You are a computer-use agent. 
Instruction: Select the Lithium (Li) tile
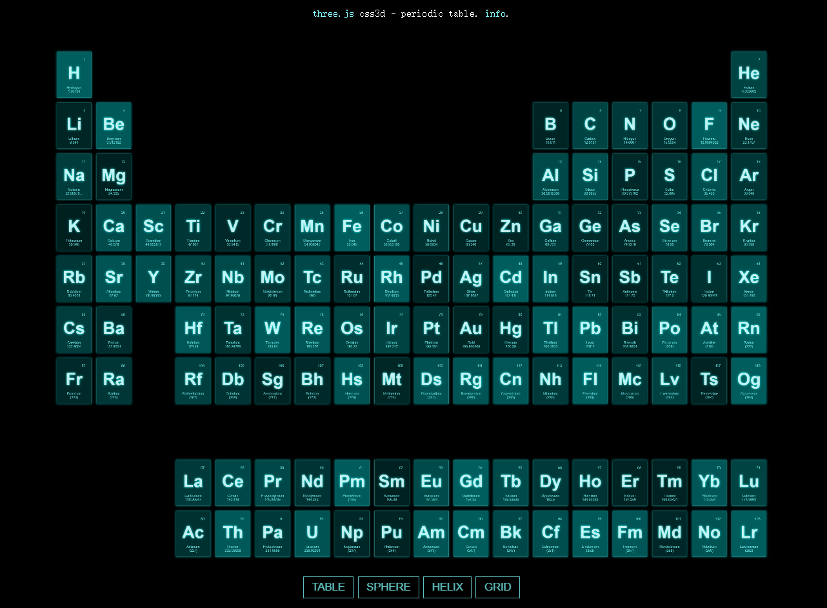[x=74, y=126]
